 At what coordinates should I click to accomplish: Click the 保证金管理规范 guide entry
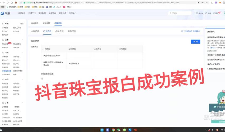214,64
